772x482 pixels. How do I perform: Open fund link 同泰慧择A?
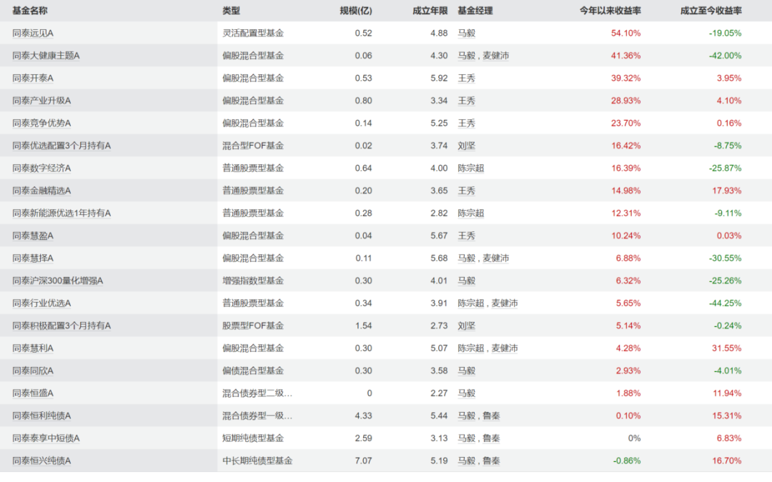coord(33,258)
